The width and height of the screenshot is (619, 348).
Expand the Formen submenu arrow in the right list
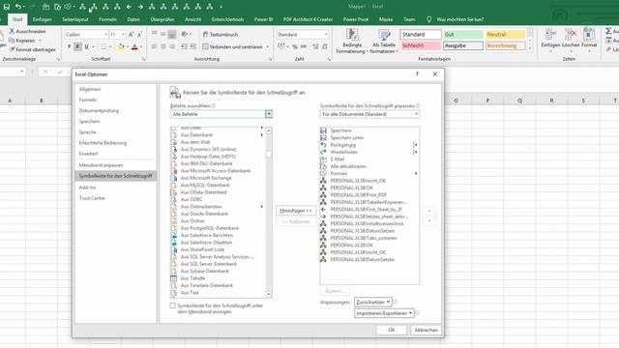(x=416, y=174)
